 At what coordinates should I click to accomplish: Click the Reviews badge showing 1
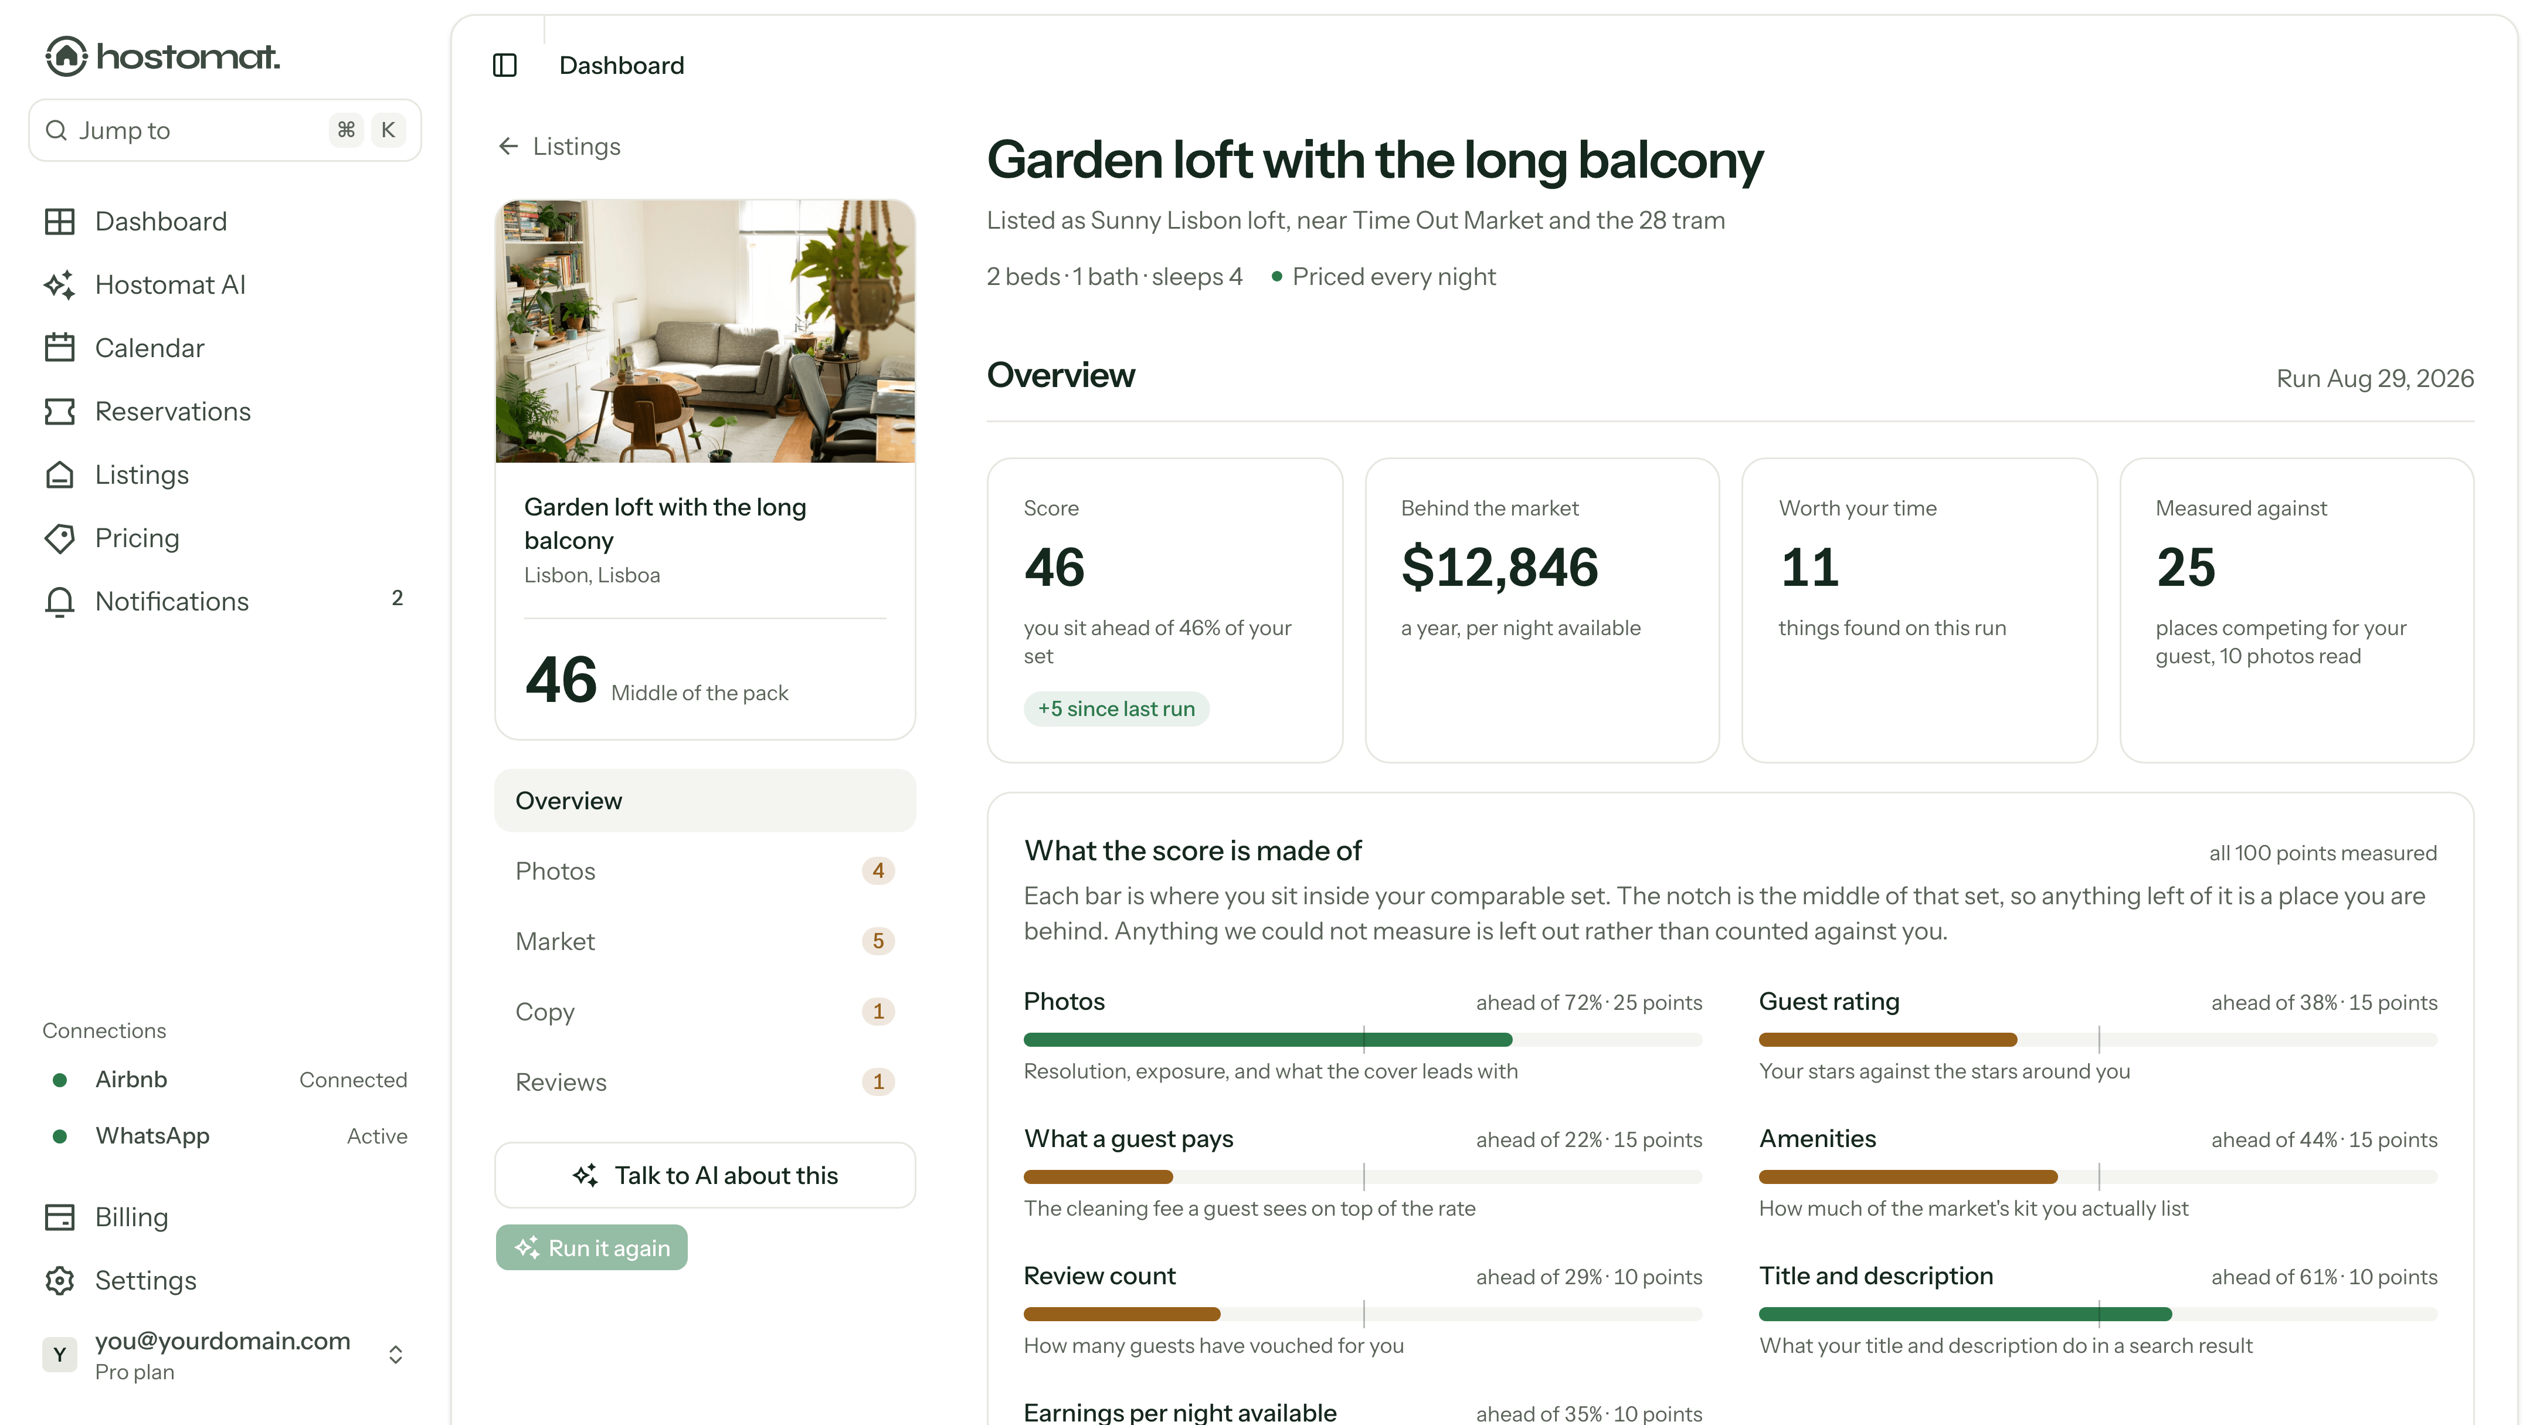click(x=878, y=1082)
